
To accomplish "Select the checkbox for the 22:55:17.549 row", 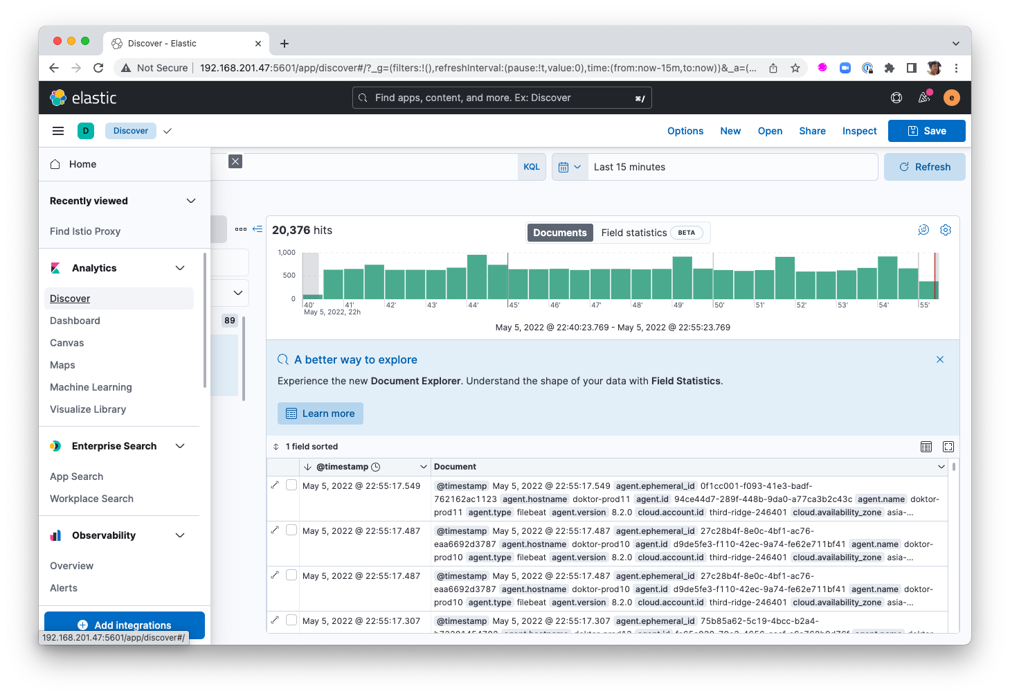I will pyautogui.click(x=291, y=485).
